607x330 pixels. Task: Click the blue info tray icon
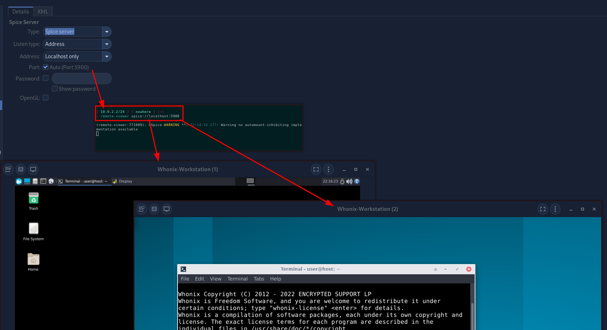(357, 181)
